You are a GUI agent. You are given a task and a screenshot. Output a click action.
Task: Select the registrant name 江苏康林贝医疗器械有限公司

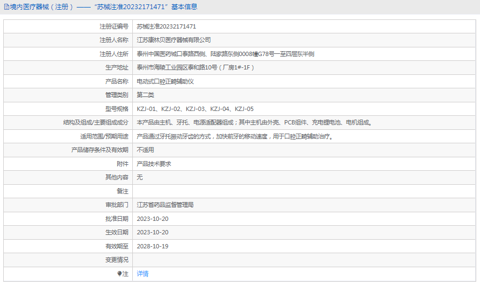(173, 40)
